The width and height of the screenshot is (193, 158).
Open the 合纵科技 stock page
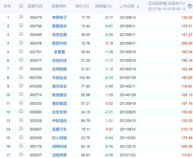[59, 61]
